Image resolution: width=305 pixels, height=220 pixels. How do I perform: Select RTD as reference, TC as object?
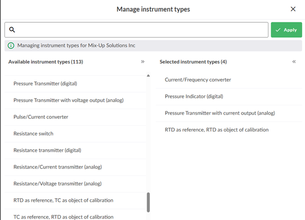tap(63, 200)
